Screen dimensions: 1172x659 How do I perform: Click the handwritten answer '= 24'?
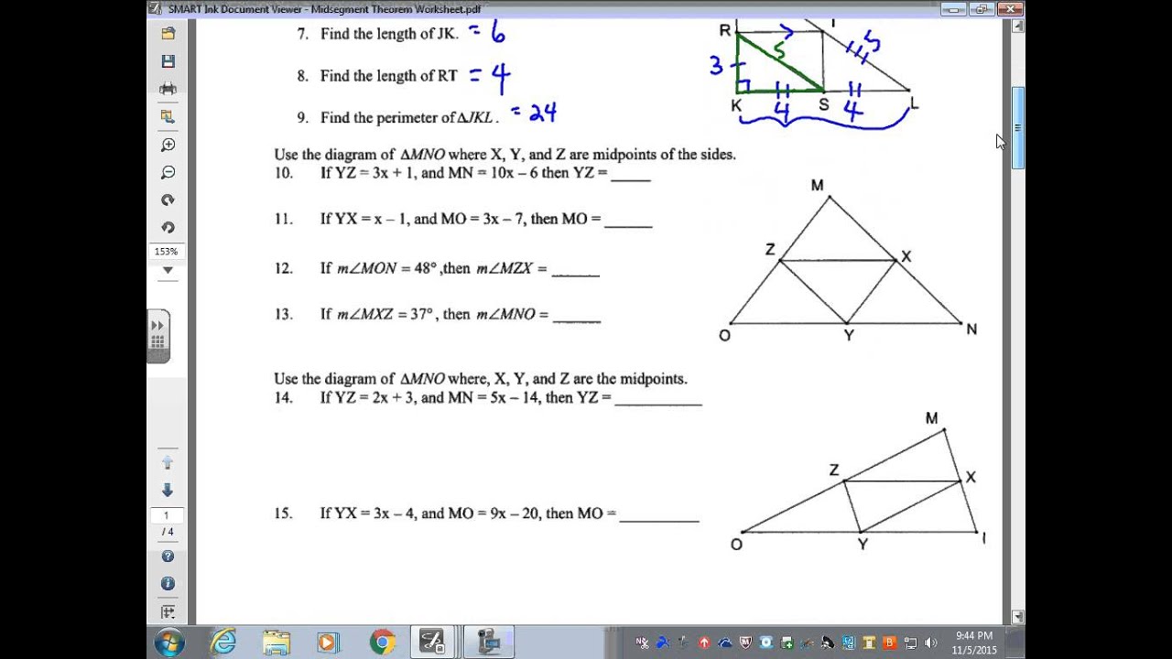point(533,113)
